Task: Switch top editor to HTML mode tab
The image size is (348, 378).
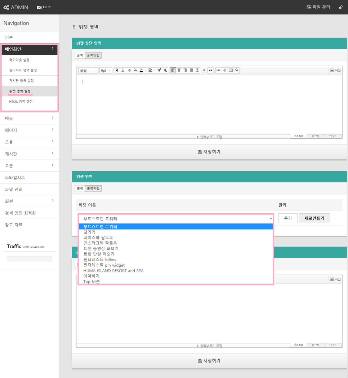Action: coord(316,136)
